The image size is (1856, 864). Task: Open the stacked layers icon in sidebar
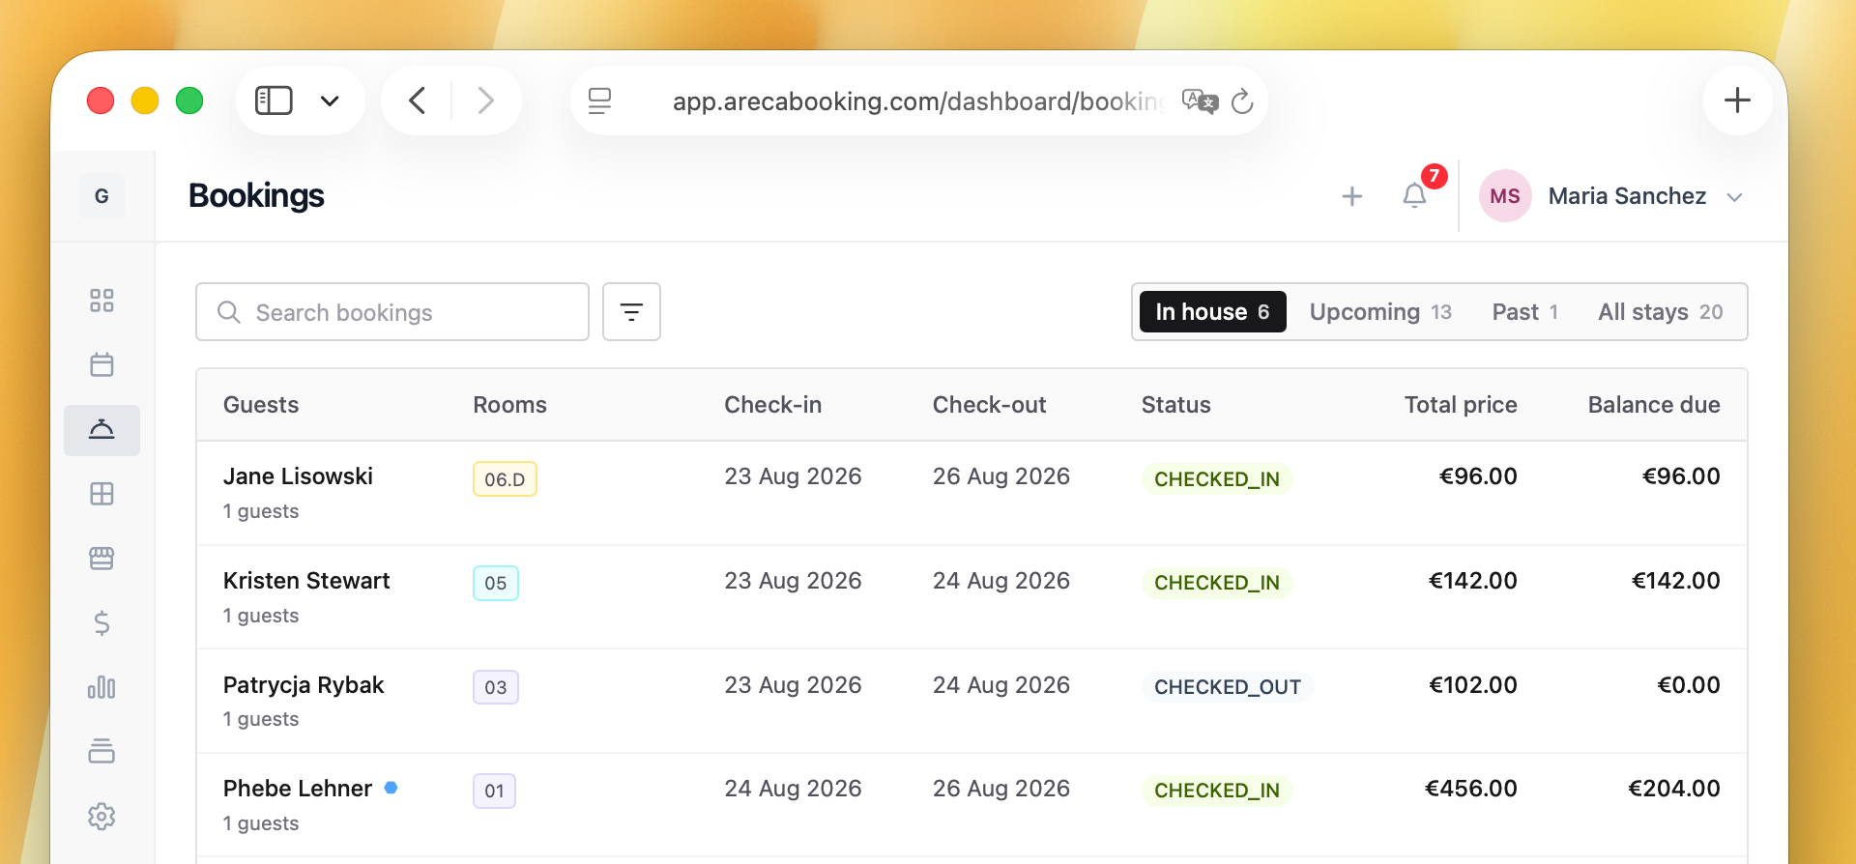pos(101,752)
